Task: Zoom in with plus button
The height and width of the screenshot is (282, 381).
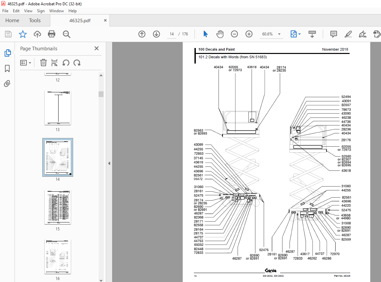Action: [x=249, y=34]
